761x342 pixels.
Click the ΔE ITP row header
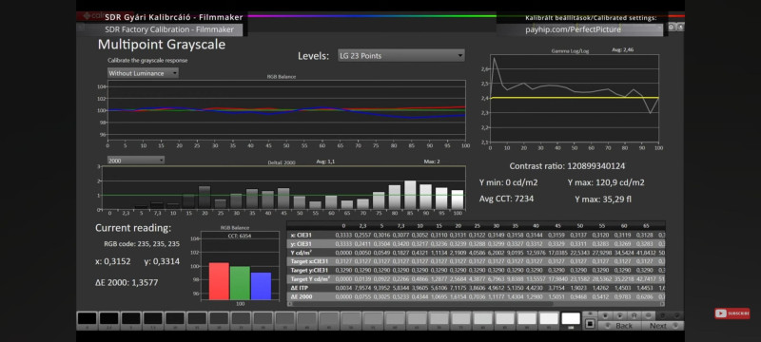[x=300, y=288]
